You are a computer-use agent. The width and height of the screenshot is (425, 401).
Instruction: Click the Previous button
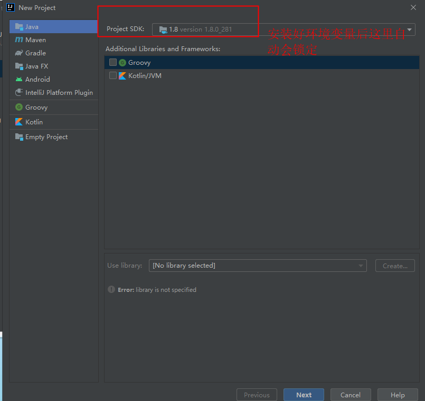pyautogui.click(x=257, y=395)
